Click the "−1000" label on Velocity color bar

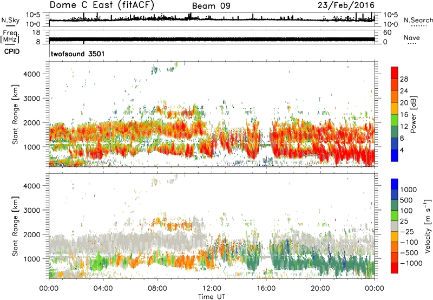click(x=411, y=263)
